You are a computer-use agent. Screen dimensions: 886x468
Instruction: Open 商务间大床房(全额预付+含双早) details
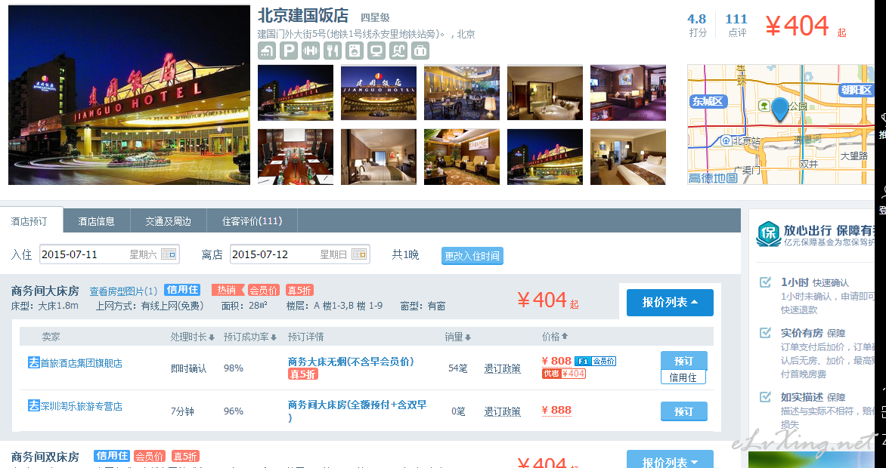pyautogui.click(x=357, y=411)
